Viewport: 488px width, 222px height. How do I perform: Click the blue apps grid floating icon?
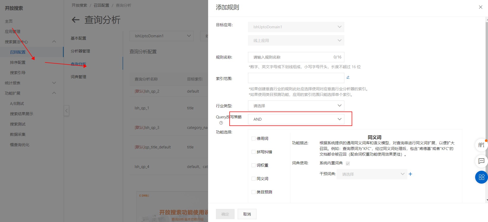481,177
